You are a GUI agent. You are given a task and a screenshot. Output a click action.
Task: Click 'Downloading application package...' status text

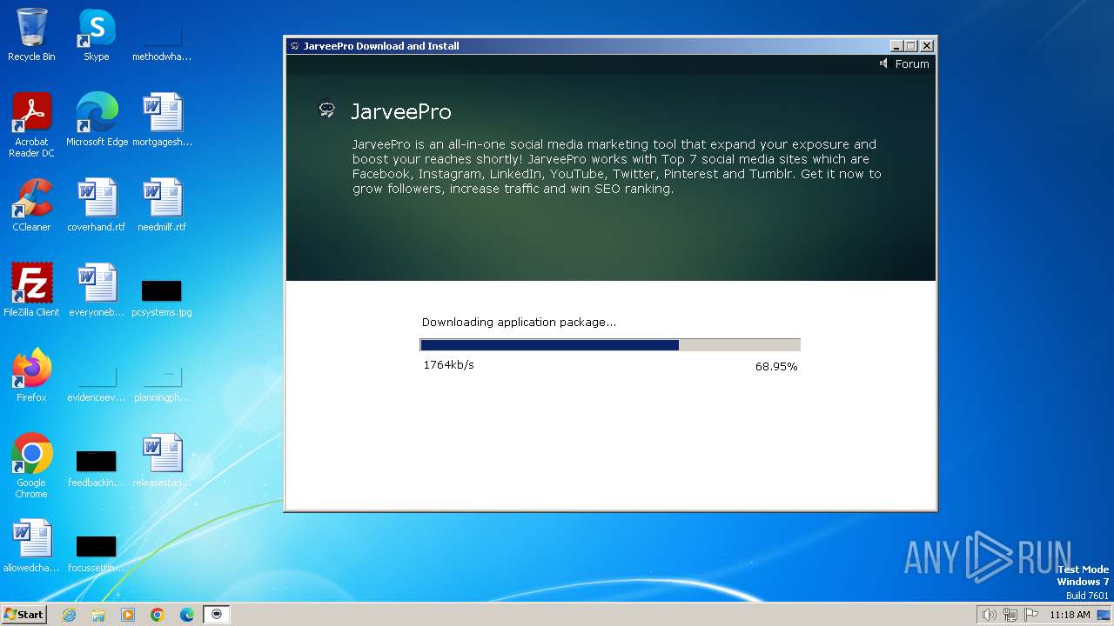[x=519, y=323]
